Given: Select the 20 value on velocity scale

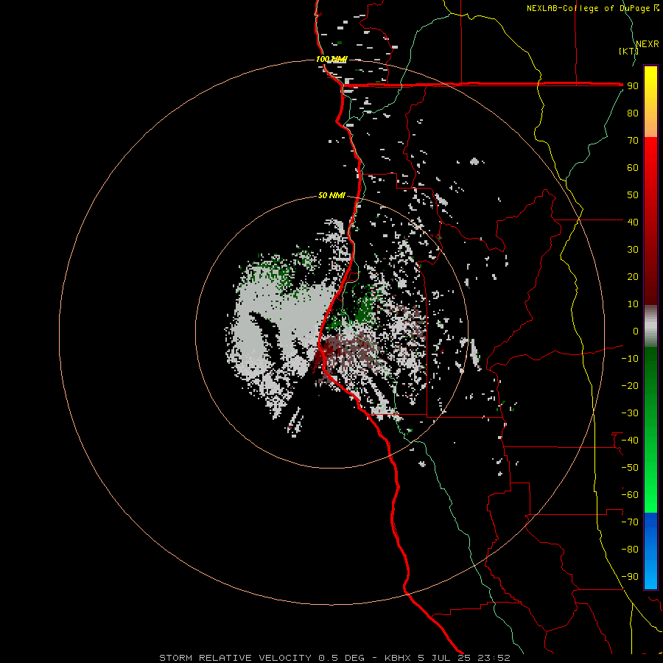Looking at the screenshot, I should pos(633,276).
